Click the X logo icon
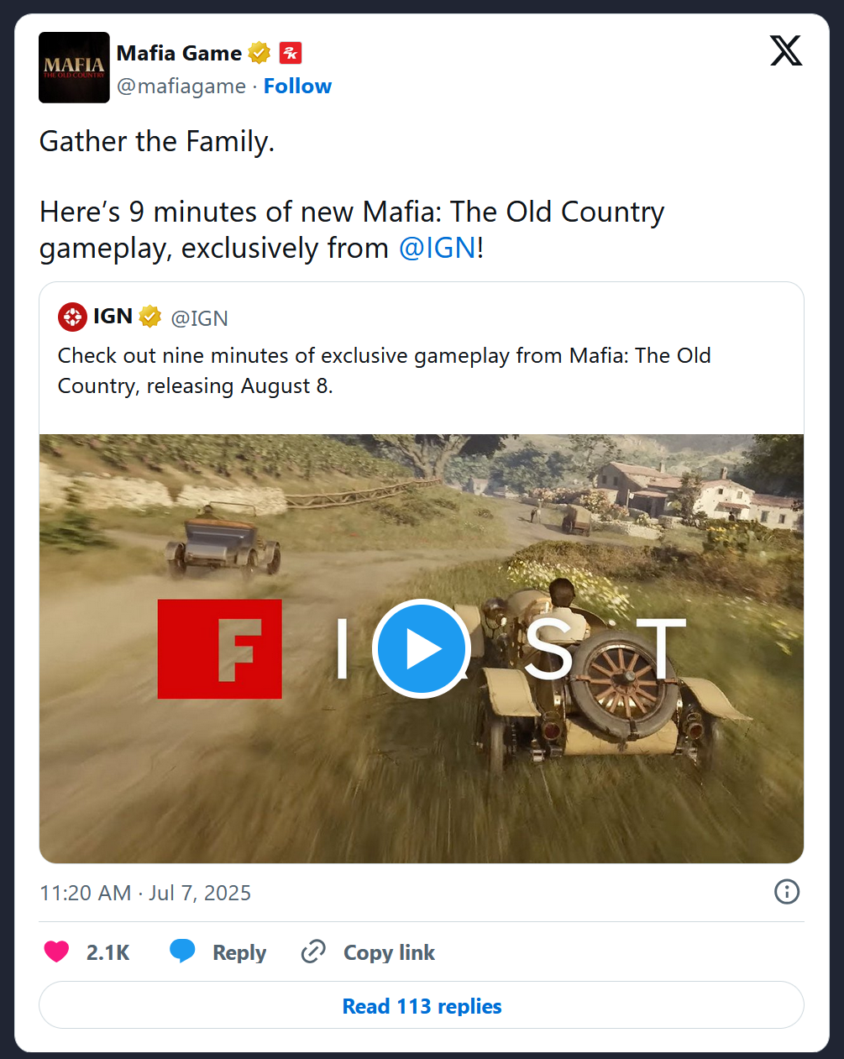 click(786, 51)
